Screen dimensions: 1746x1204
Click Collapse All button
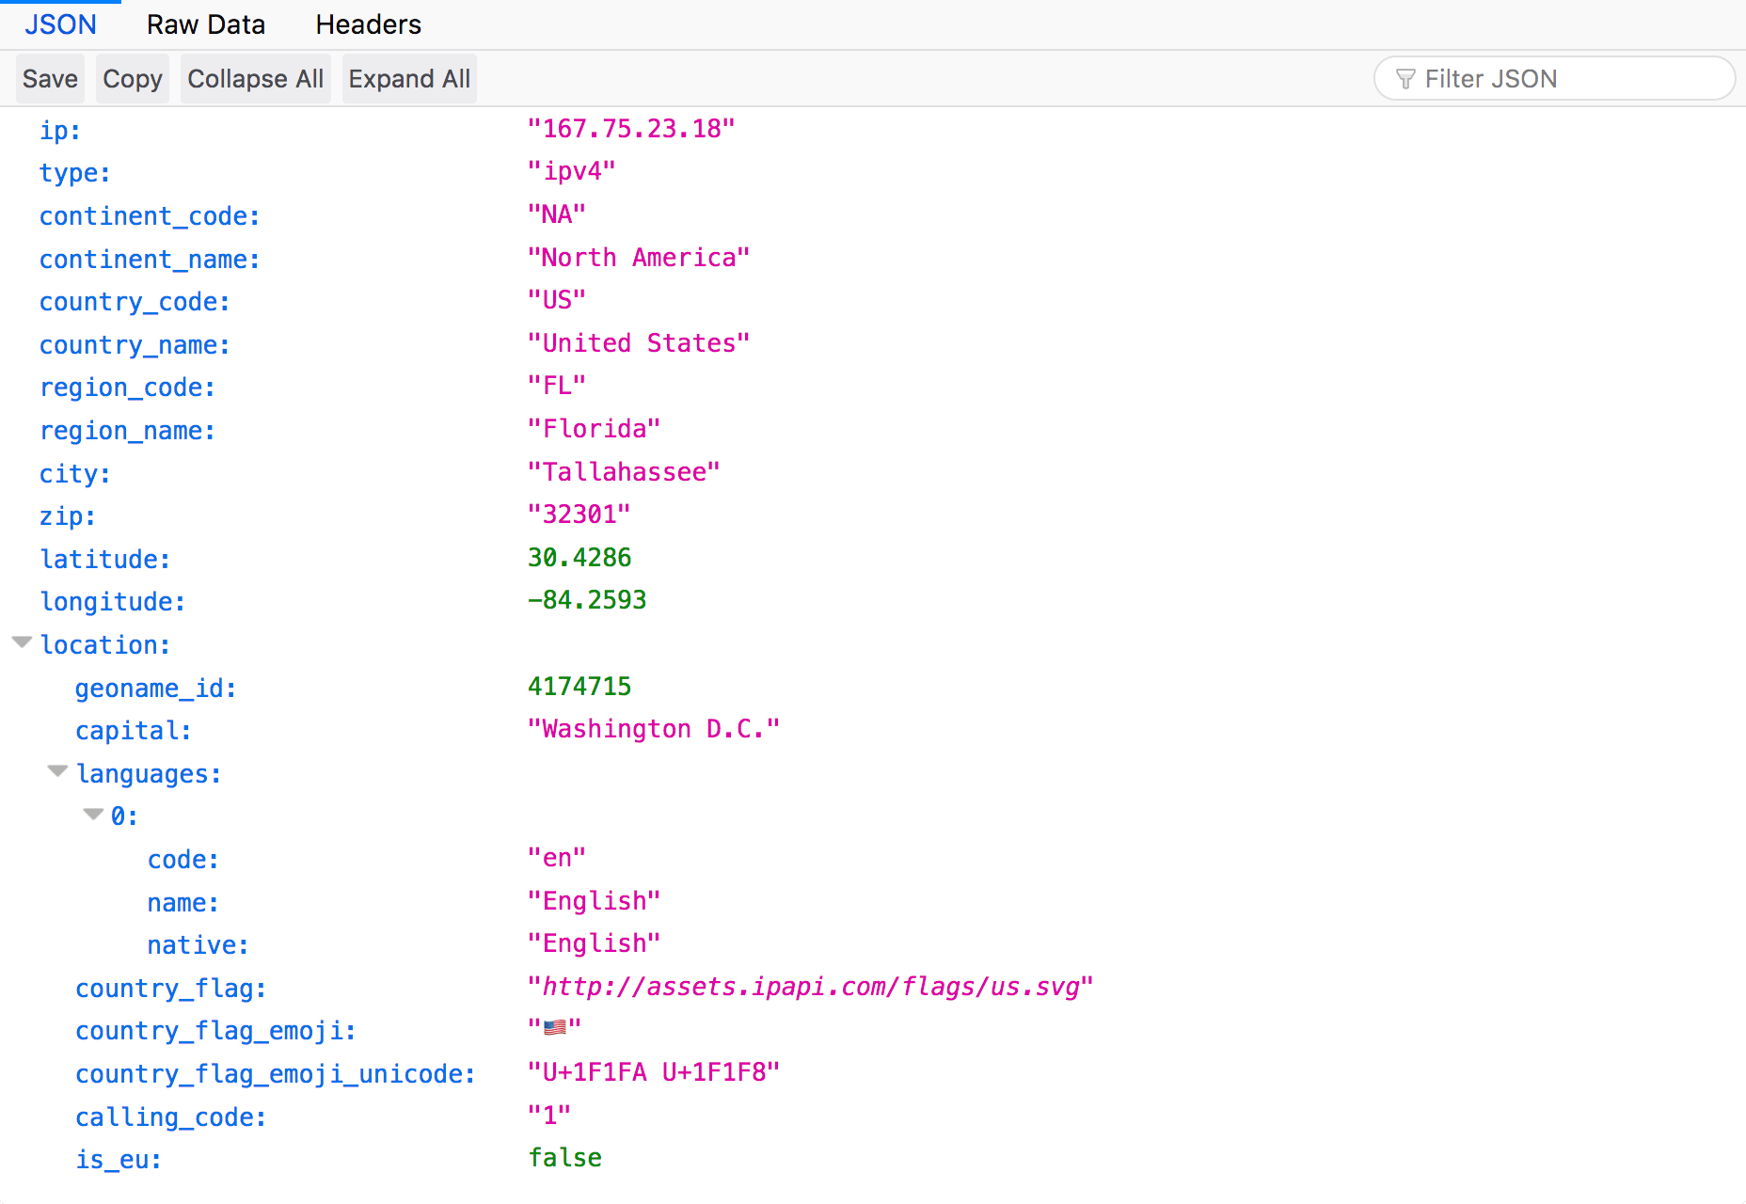click(x=256, y=79)
